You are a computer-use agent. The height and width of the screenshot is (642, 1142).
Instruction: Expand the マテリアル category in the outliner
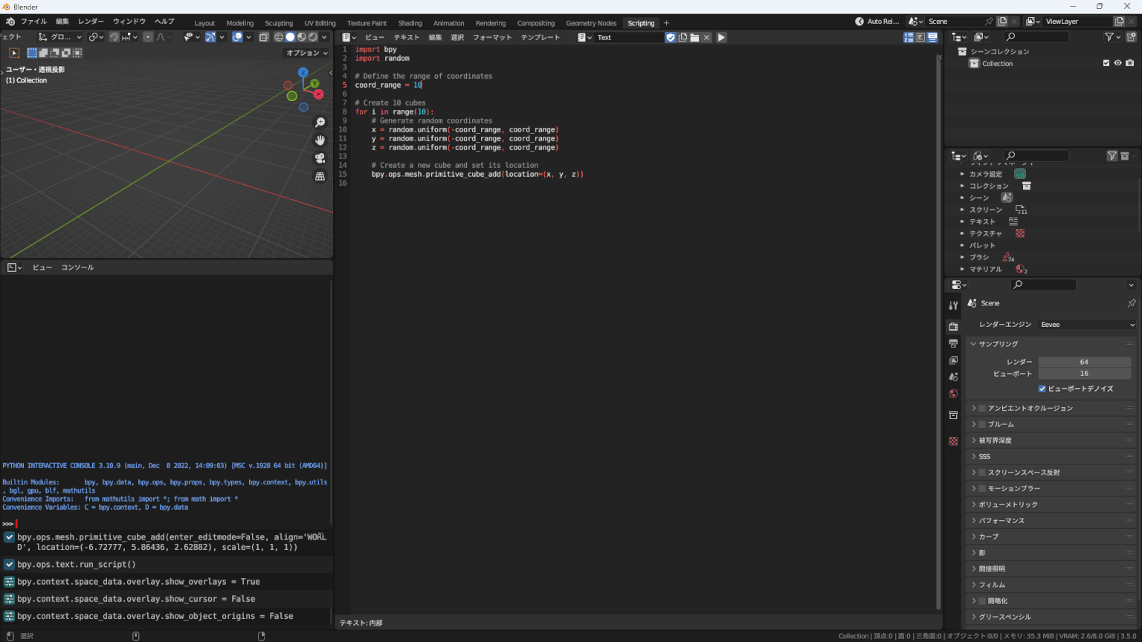962,268
